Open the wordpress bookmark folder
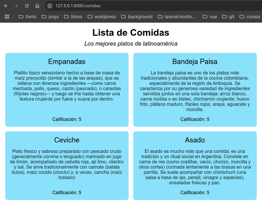The width and height of the screenshot is (262, 209). 102,17
